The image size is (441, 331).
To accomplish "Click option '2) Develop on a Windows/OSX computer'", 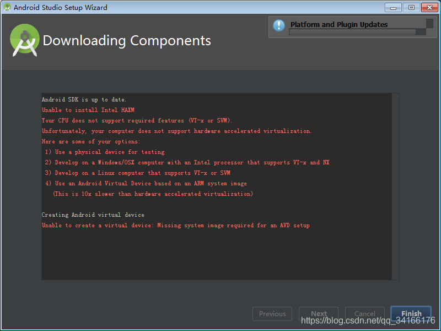I will [x=187, y=162].
